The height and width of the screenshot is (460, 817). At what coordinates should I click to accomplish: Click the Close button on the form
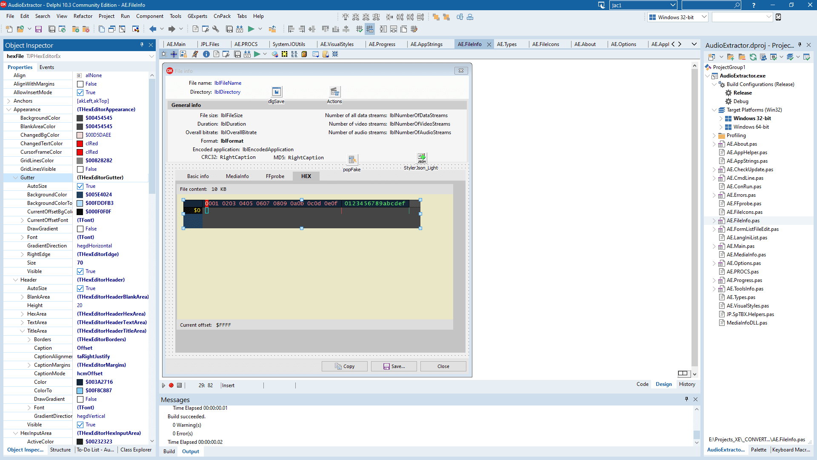(x=443, y=366)
